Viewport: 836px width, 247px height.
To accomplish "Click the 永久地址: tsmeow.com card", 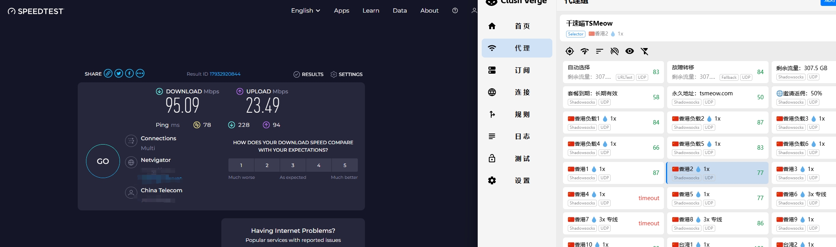I will click(x=718, y=97).
